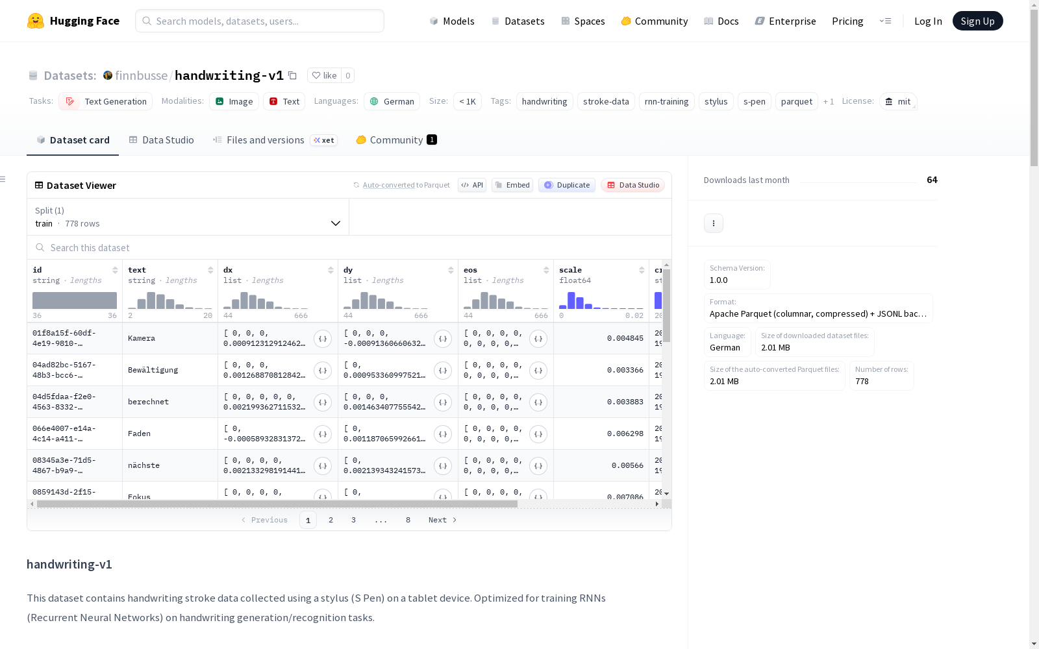Sort the table by id column
Image resolution: width=1039 pixels, height=649 pixels.
coord(115,270)
